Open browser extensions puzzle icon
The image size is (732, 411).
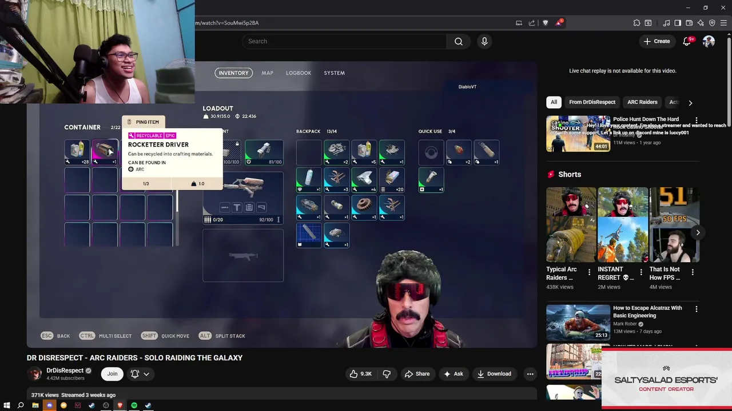[x=636, y=23]
